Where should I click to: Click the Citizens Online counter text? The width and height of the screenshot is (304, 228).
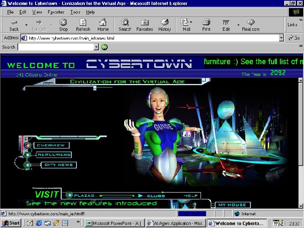tap(37, 75)
